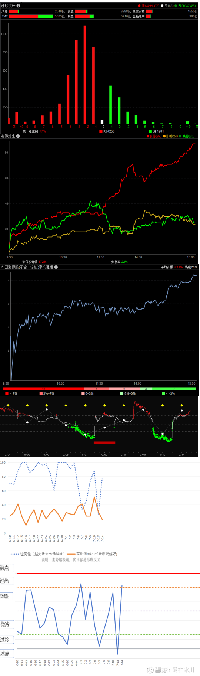
Task: Click the info icon beside 涨停对比
Action: coord(18,136)
